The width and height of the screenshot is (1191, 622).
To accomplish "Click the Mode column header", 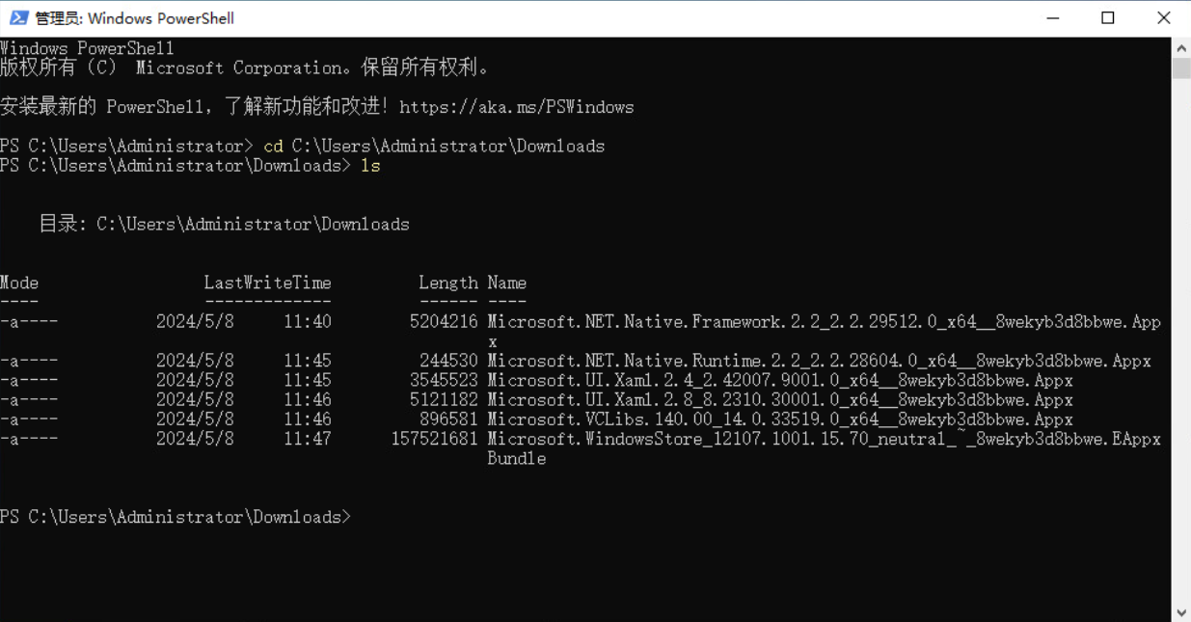I will [19, 283].
